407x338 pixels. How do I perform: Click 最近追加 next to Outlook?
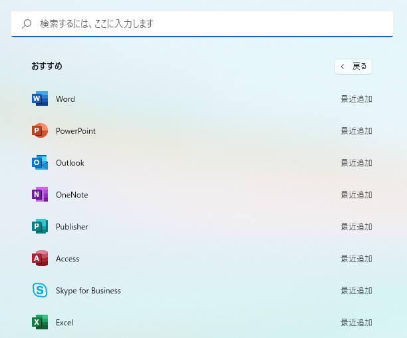coord(356,163)
